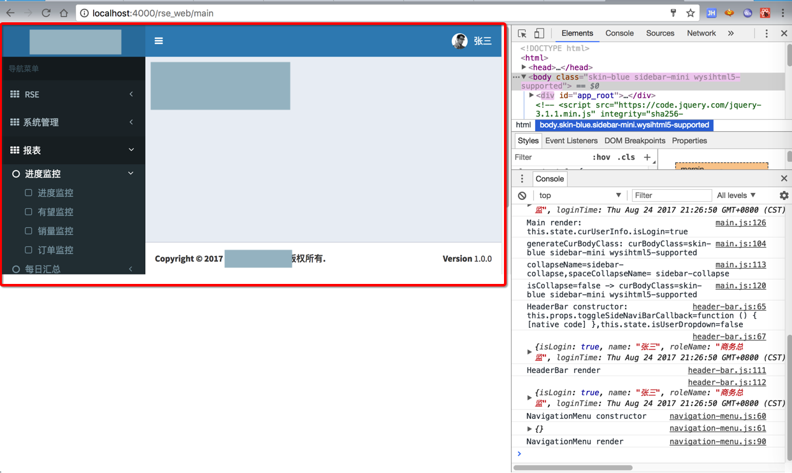Activate DevTools inspect element picker
Screen dimensions: 792x473
pyautogui.click(x=522, y=33)
